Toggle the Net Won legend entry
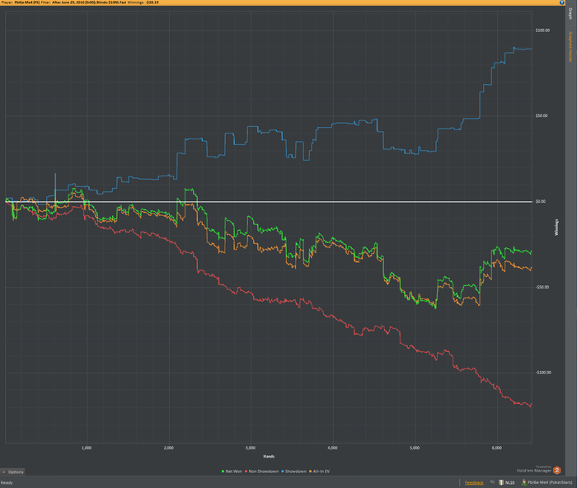577x488 pixels. pos(232,471)
